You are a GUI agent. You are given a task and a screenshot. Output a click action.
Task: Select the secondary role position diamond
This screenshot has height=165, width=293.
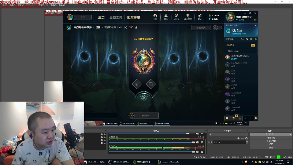coord(151,84)
